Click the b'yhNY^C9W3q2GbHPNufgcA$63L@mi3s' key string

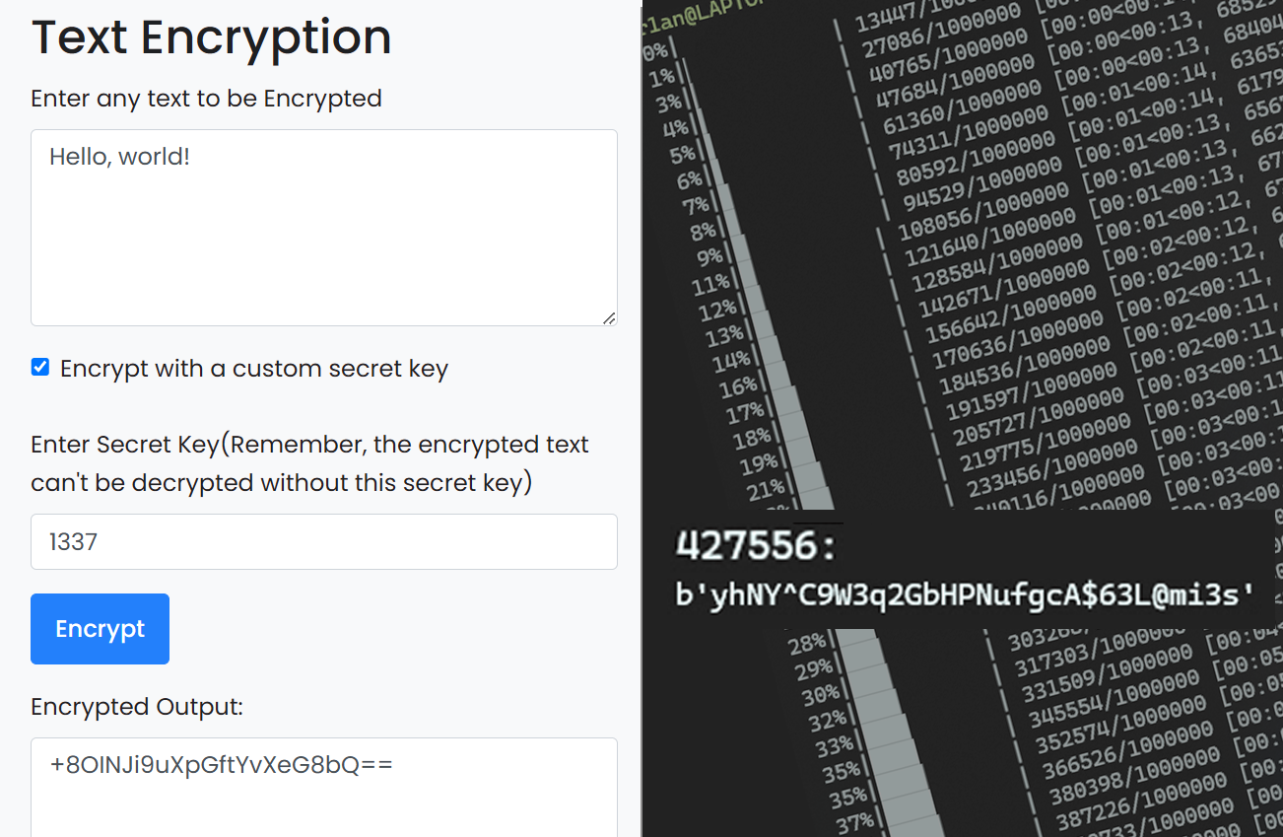[x=965, y=594]
